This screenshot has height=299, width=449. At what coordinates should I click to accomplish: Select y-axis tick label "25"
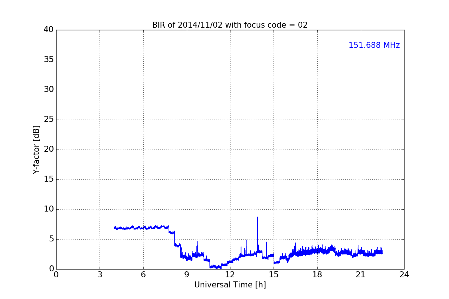pyautogui.click(x=49, y=120)
